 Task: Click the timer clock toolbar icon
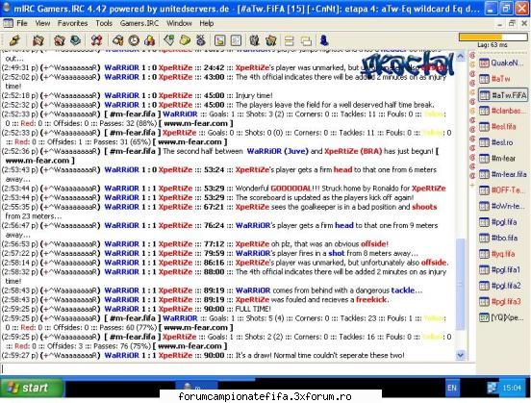134,40
